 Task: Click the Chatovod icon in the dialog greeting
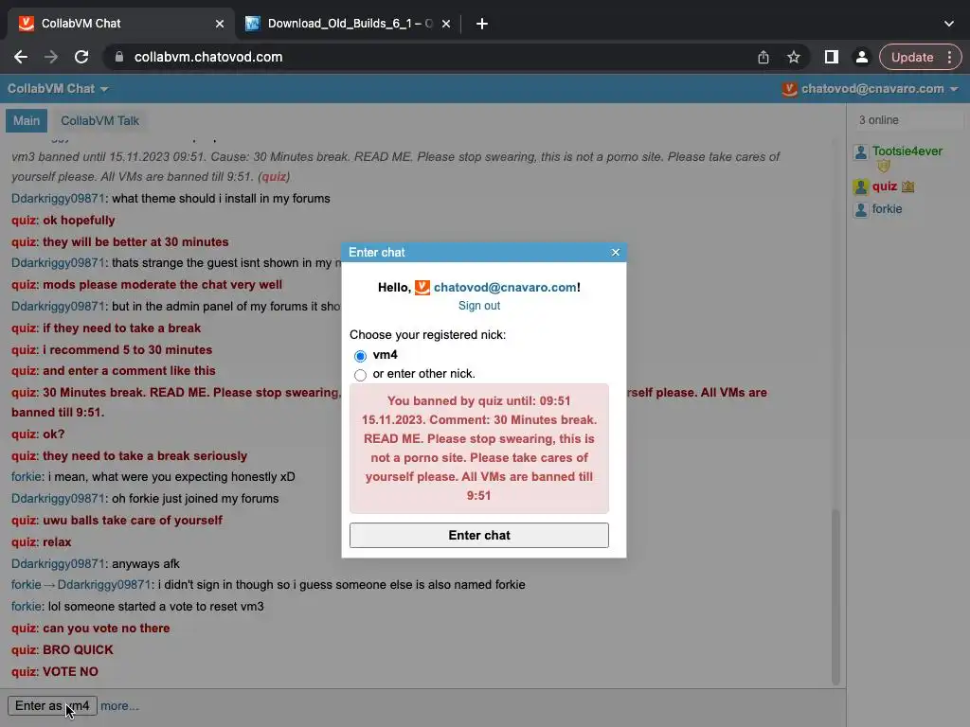pos(422,288)
